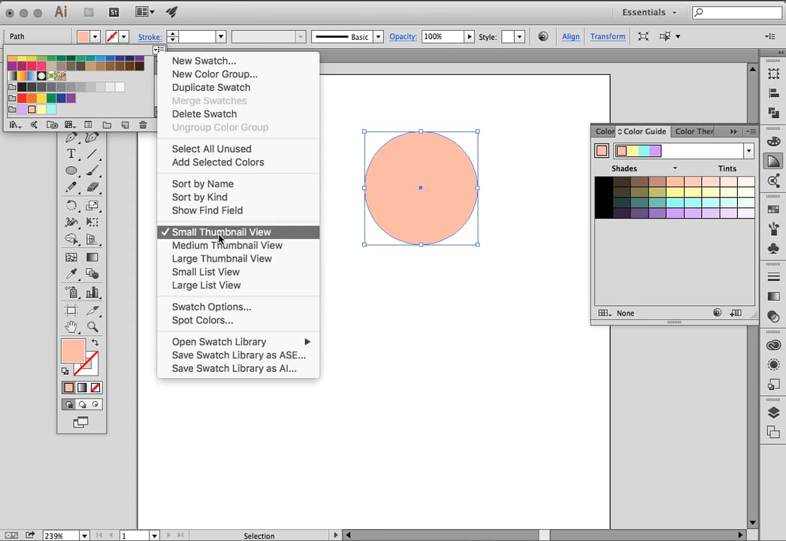Enable the Draw Behind mode
The height and width of the screenshot is (541, 786).
82,404
